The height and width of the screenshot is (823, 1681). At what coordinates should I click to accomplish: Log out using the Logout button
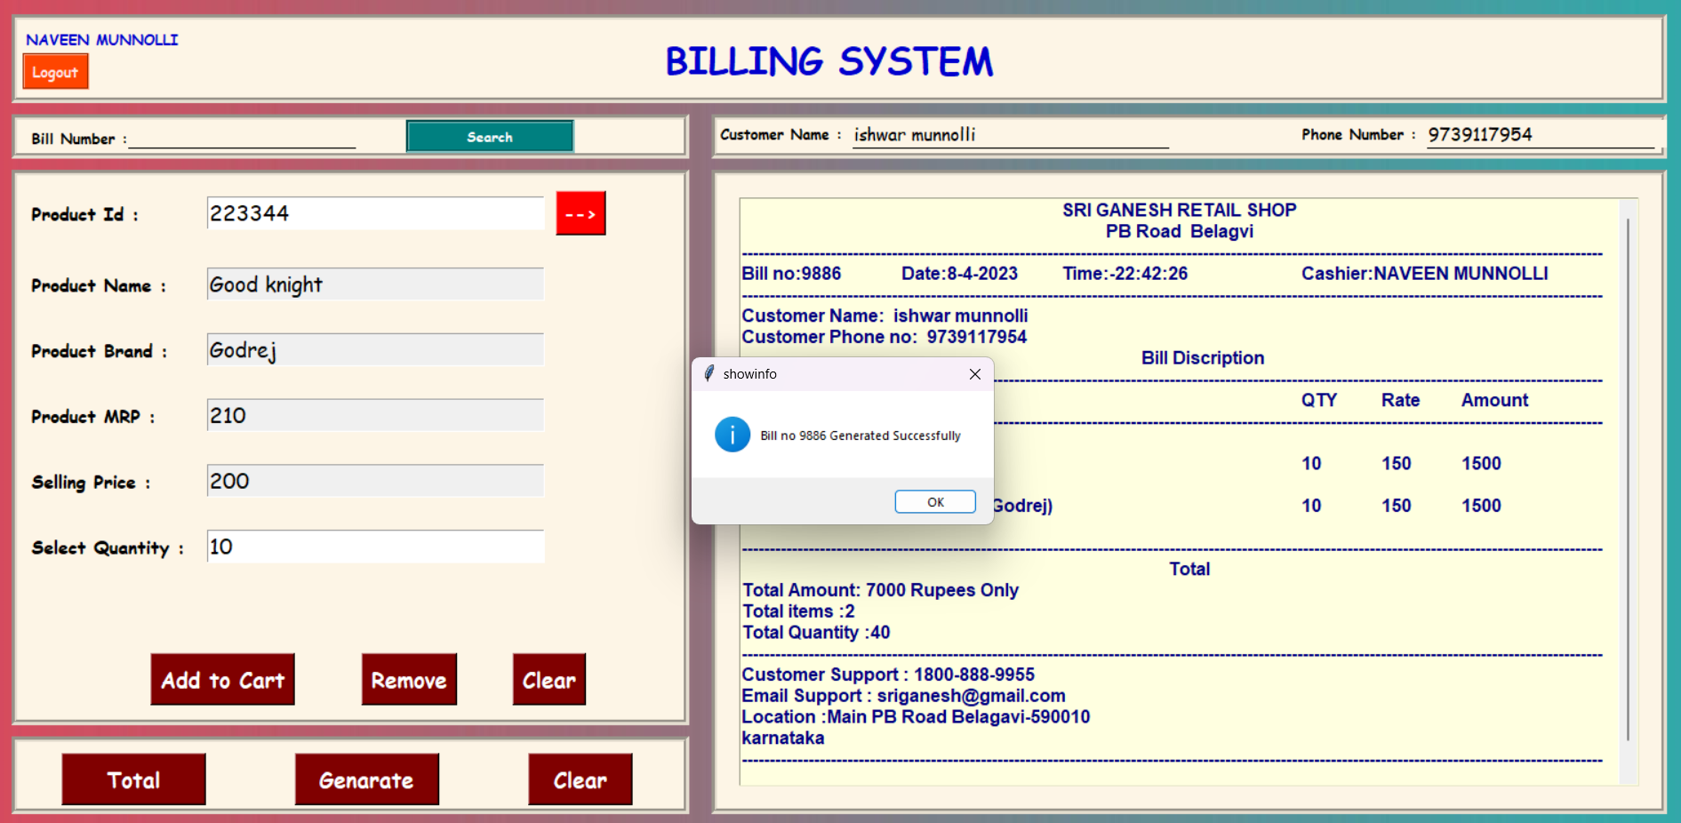coord(55,73)
